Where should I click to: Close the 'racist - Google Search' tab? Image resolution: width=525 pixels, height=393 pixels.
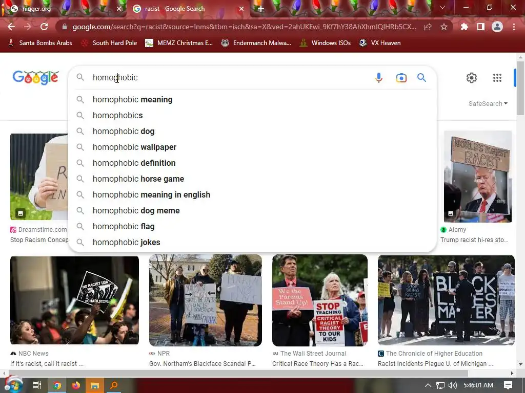[x=241, y=9]
